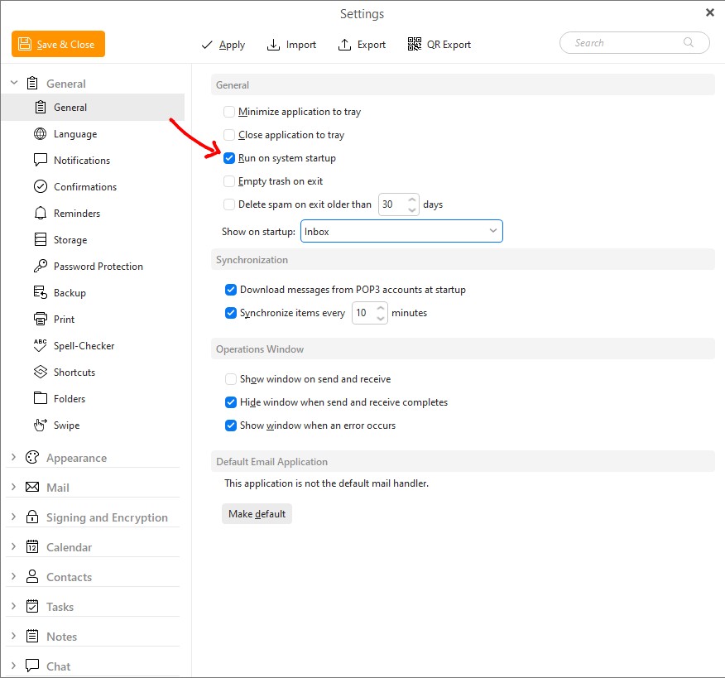
Task: Open the Swipe hand icon
Action: pos(40,426)
